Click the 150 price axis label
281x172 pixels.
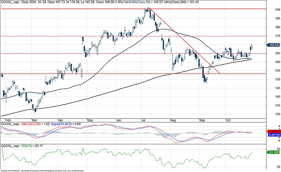(278, 79)
